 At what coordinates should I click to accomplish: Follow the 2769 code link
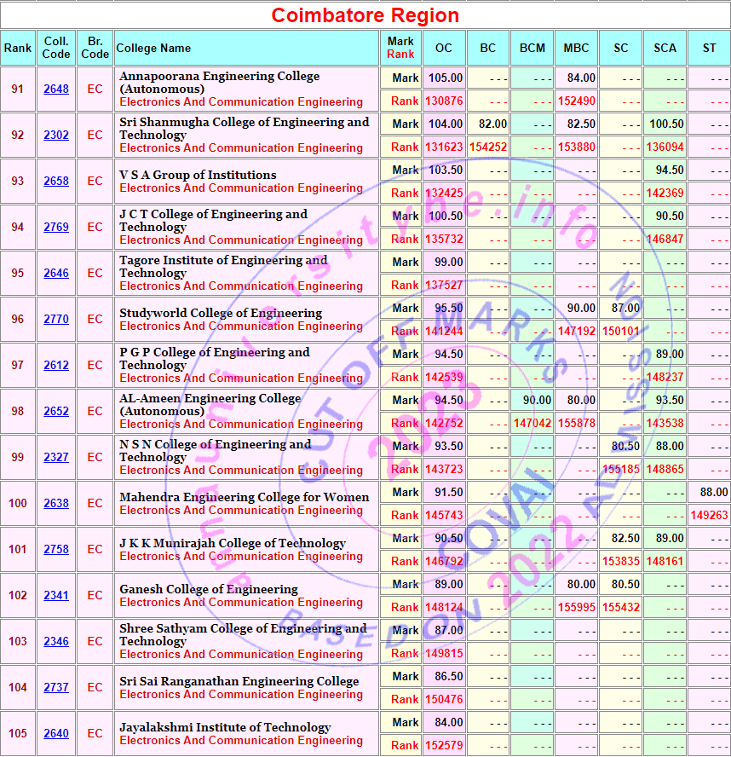pos(56,228)
